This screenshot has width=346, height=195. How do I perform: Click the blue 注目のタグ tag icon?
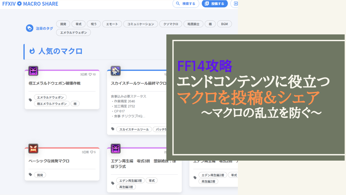coord(29,28)
